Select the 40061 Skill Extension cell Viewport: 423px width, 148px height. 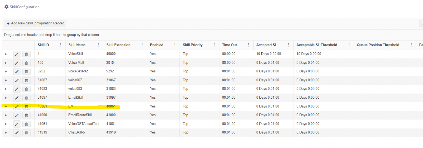pyautogui.click(x=111, y=106)
